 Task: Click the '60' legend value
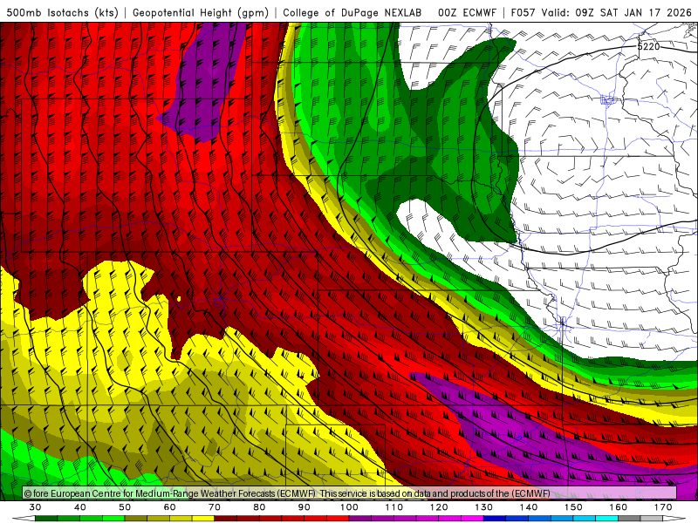tap(169, 507)
